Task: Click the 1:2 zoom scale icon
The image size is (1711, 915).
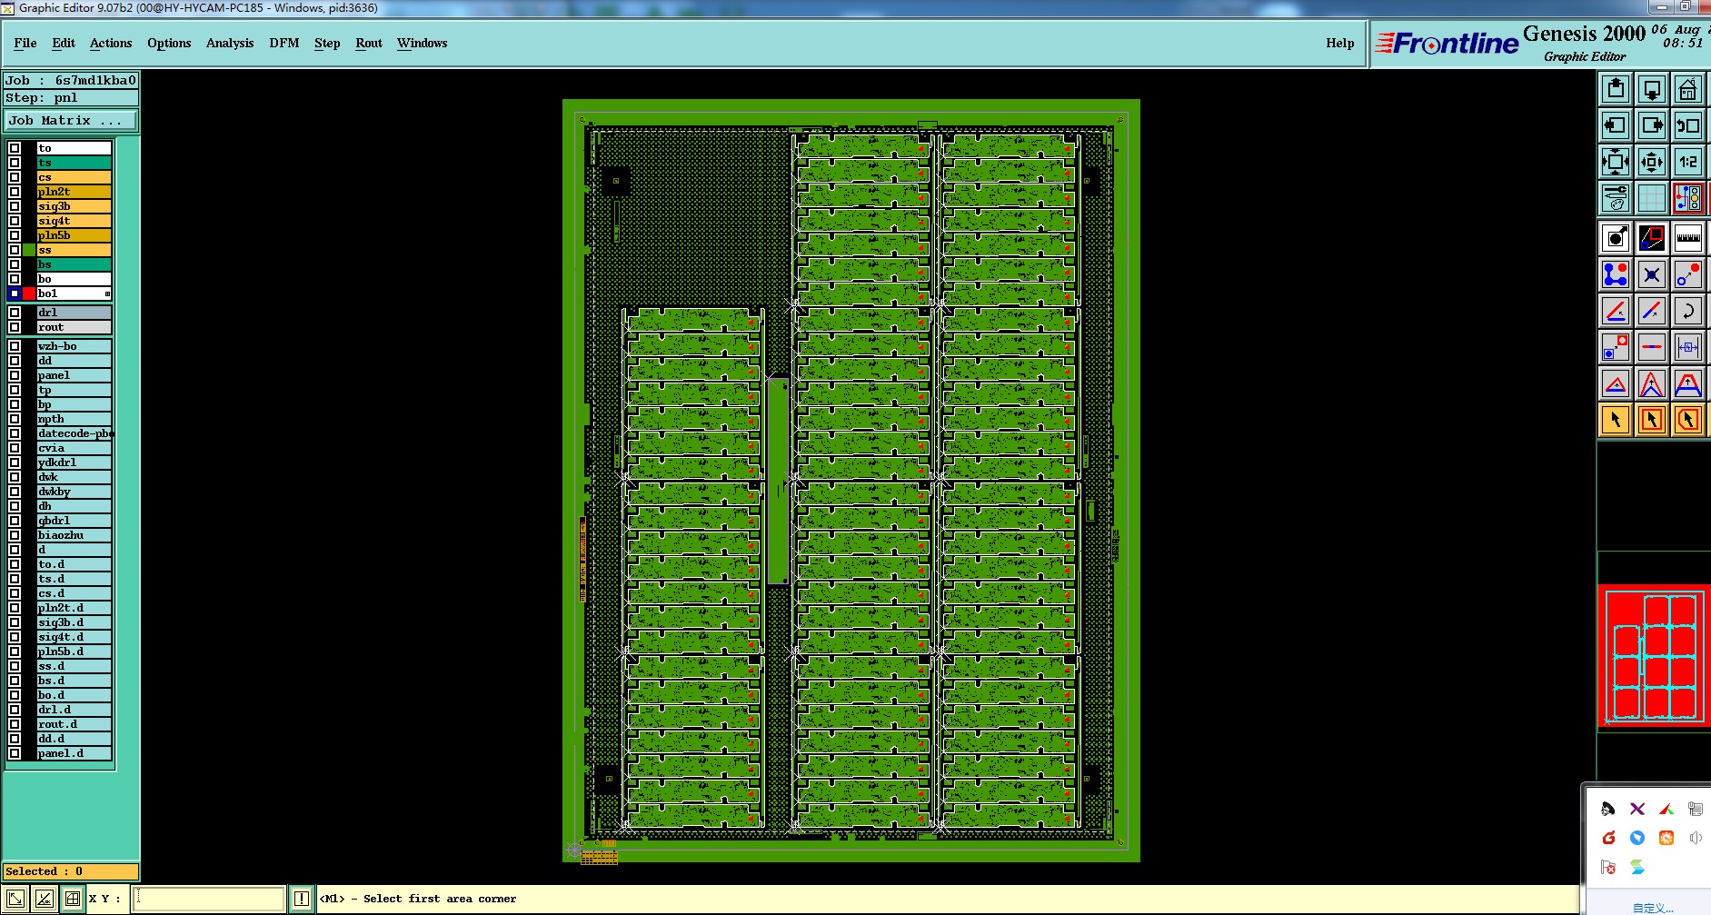Action: [1688, 162]
